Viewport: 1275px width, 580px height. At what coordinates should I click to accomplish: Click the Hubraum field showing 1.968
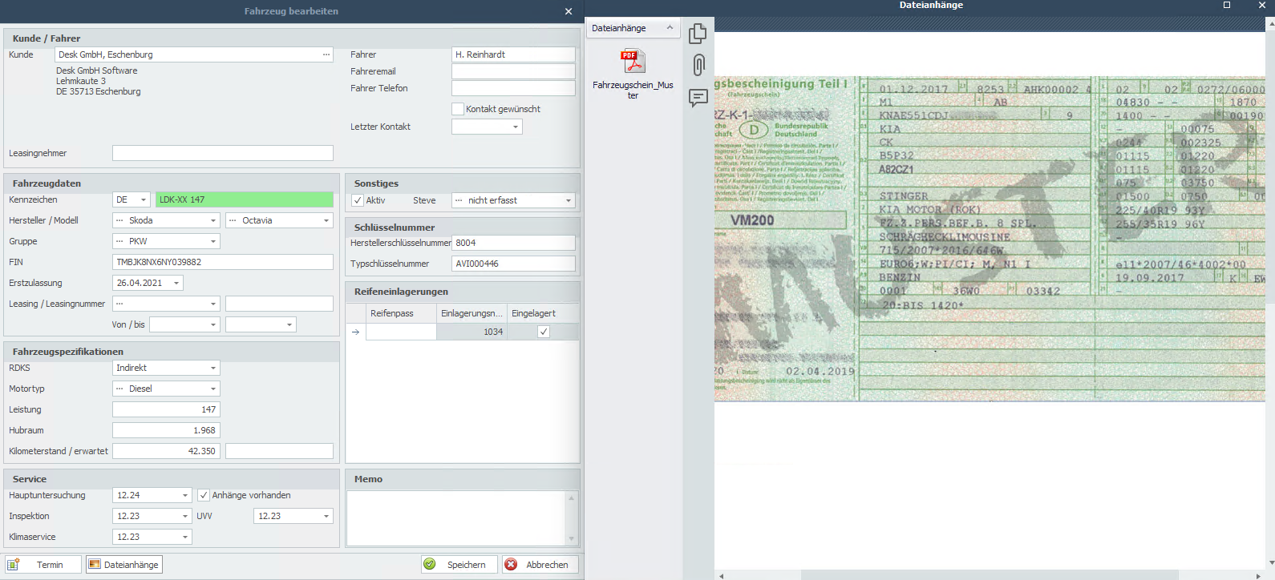pyautogui.click(x=166, y=430)
